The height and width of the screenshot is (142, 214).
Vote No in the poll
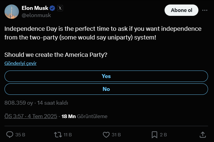(x=106, y=89)
